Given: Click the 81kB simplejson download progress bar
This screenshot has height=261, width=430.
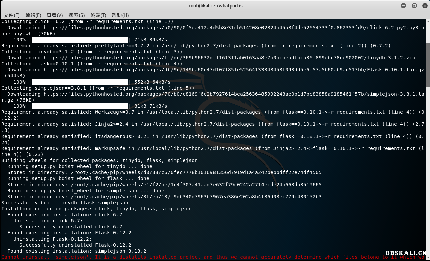Looking at the screenshot, I should [80, 106].
